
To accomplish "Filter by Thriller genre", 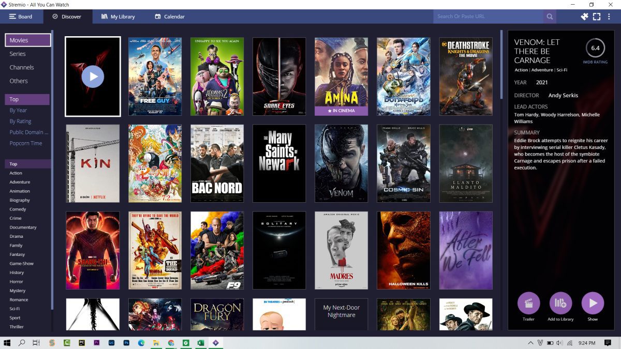I will pyautogui.click(x=17, y=327).
